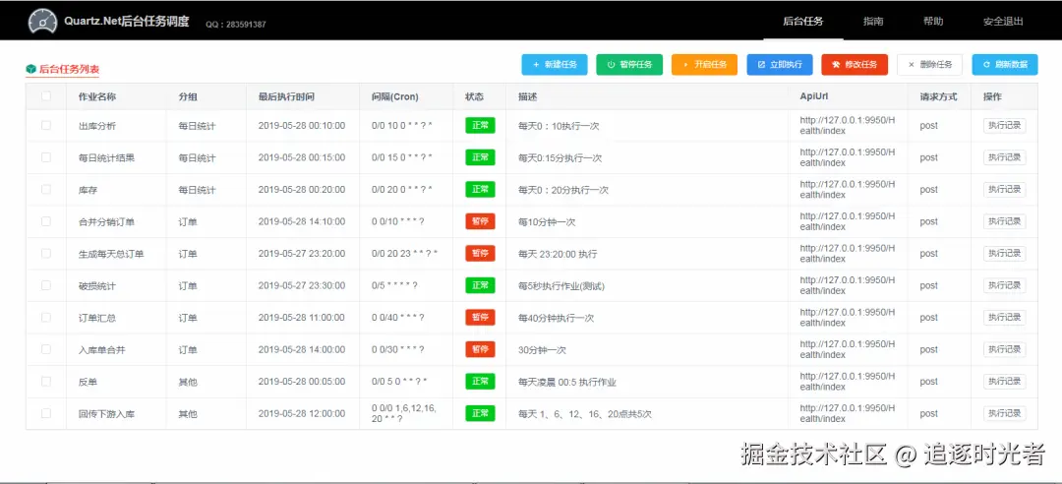Open 执行记录 for 生成每天总订单

1004,254
